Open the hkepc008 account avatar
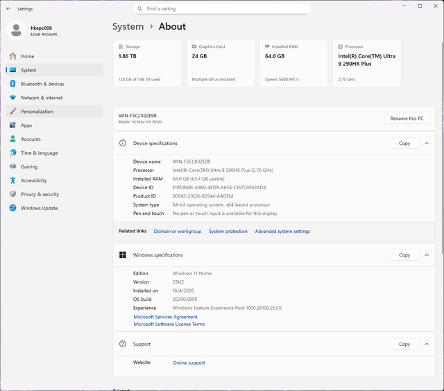The width and height of the screenshot is (444, 391). pyautogui.click(x=16, y=31)
